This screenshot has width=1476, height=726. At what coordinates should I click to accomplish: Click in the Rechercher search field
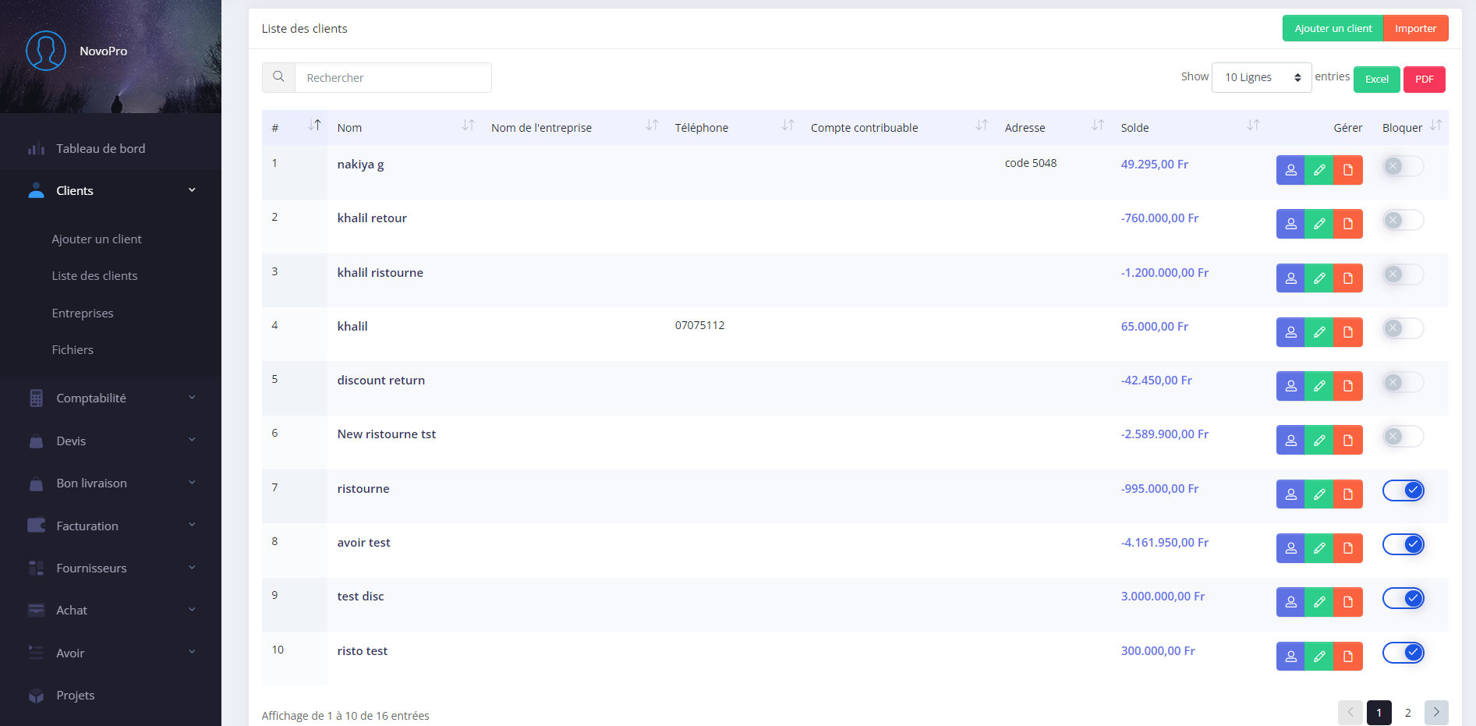pyautogui.click(x=393, y=78)
